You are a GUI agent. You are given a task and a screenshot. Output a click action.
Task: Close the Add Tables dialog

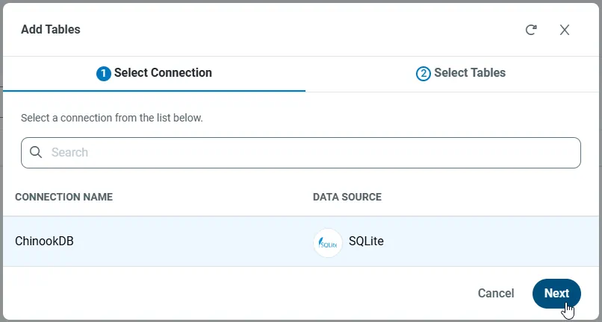[565, 30]
